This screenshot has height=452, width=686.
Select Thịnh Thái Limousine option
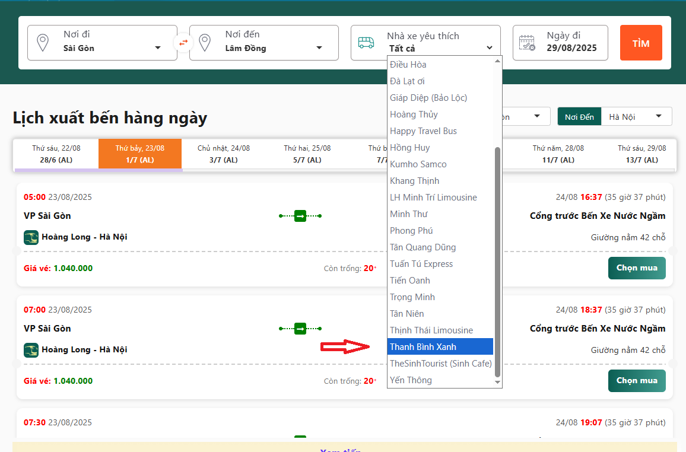click(440, 330)
